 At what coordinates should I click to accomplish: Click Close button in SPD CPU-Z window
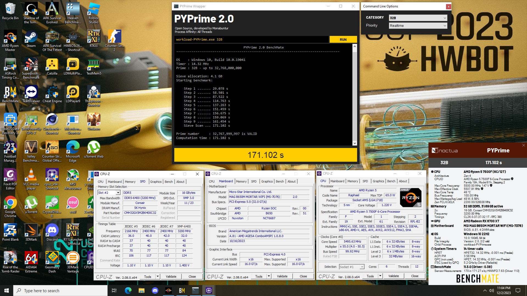(192, 277)
